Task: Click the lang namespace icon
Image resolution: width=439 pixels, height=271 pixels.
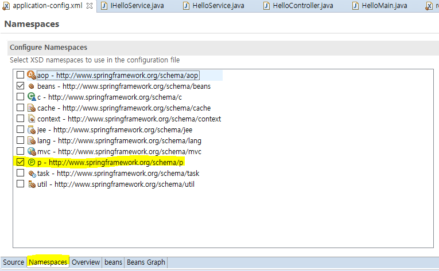Action: pos(32,141)
